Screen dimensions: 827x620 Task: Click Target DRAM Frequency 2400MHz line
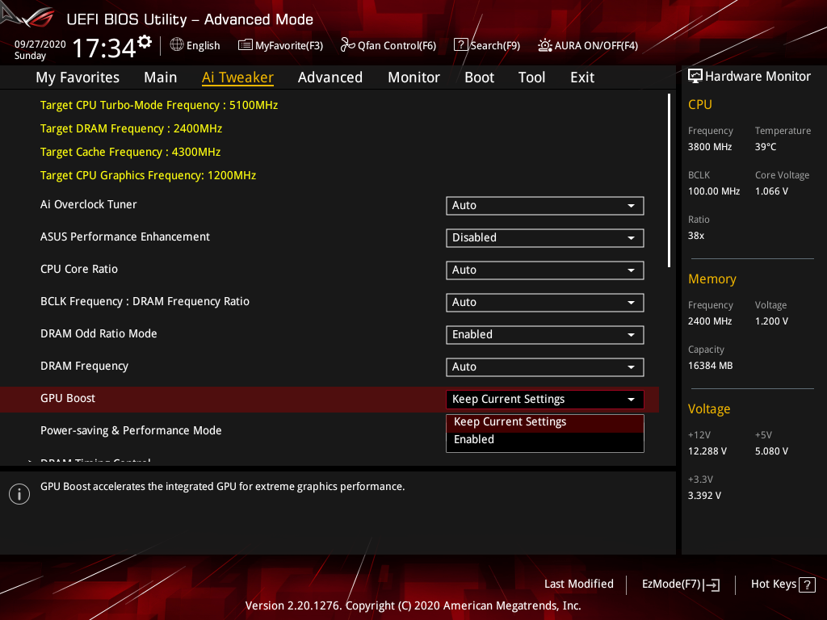click(132, 128)
